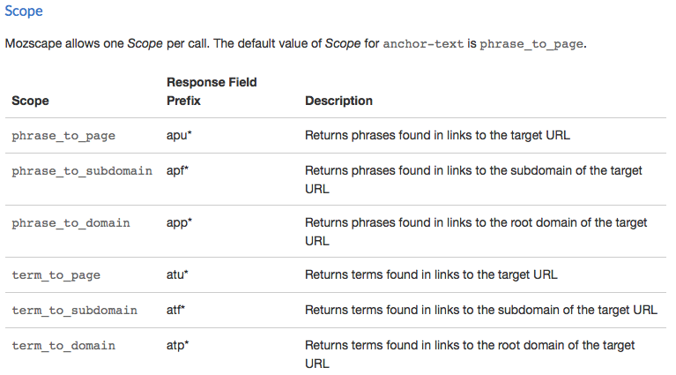Click the app* prefix cell

click(x=179, y=223)
